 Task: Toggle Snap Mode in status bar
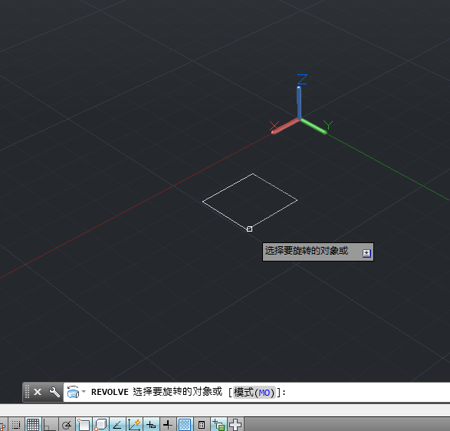(16, 425)
